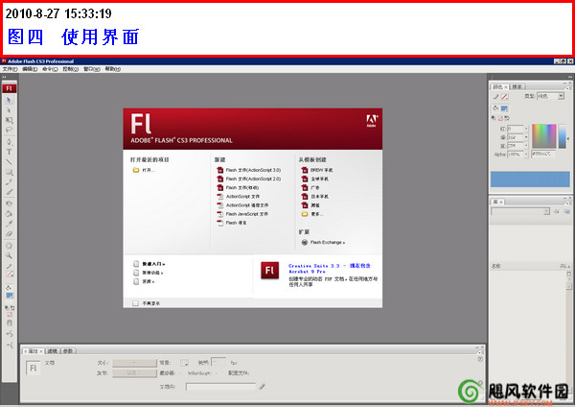This screenshot has width=575, height=407.
Task: Select the Eraser tool
Action: (9, 233)
